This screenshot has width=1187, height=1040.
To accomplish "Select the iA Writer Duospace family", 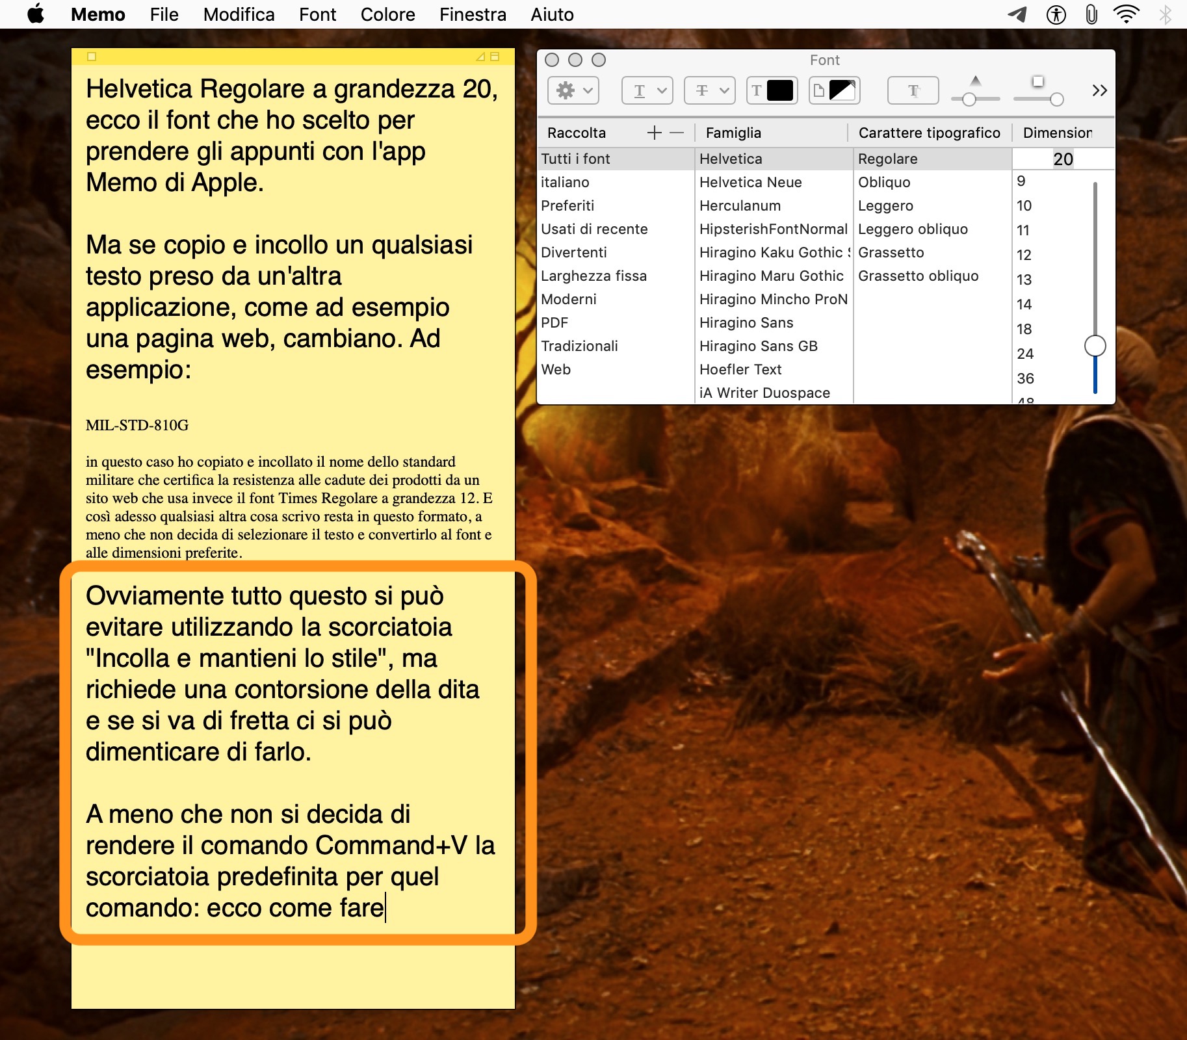I will [774, 393].
